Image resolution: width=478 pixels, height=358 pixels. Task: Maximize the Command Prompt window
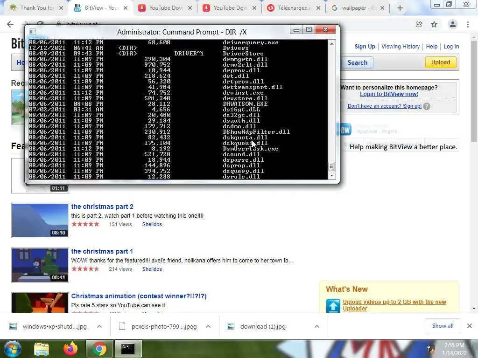(x=309, y=29)
